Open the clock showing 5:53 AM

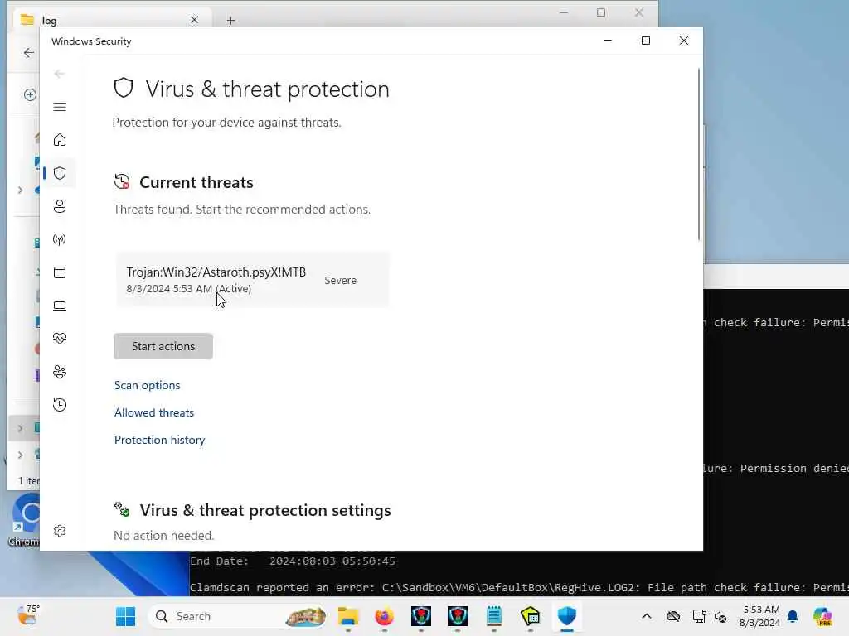pyautogui.click(x=760, y=616)
